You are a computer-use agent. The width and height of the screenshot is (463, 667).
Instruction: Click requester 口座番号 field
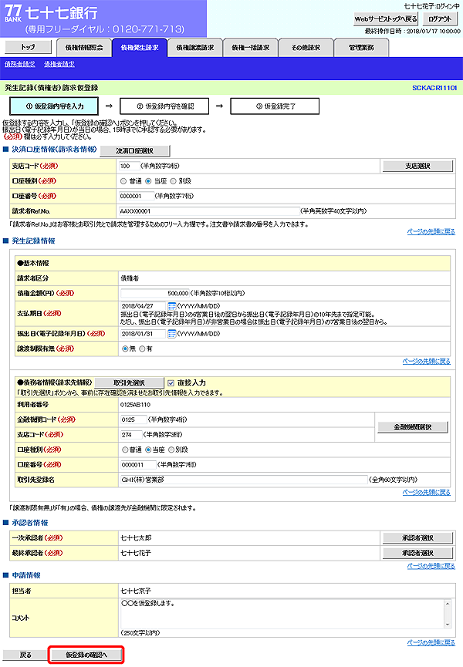click(136, 196)
